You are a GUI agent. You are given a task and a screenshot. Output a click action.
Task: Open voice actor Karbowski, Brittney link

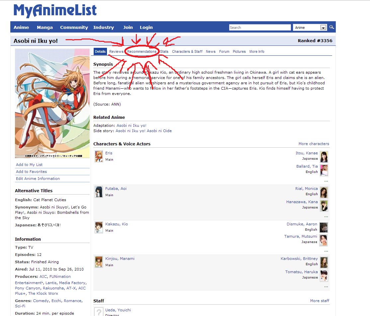point(299,259)
